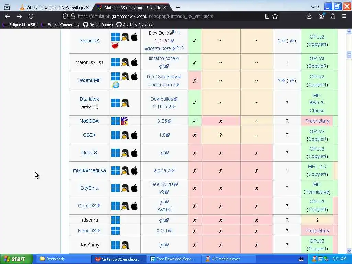
Task: Open the BizHawk emulator link
Action: tap(89, 99)
